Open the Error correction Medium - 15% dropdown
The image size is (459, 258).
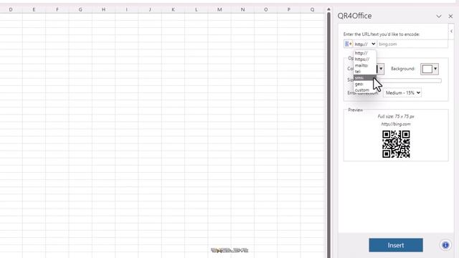(x=402, y=93)
